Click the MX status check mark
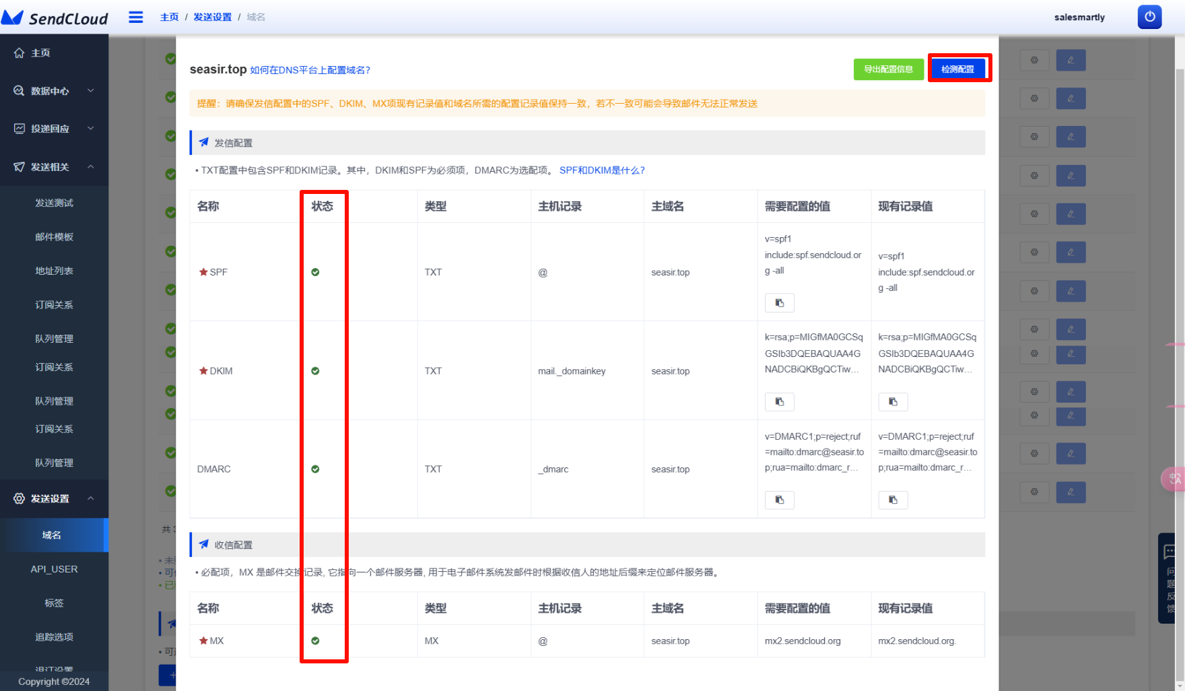Screen dimensions: 1185x691 [x=315, y=640]
